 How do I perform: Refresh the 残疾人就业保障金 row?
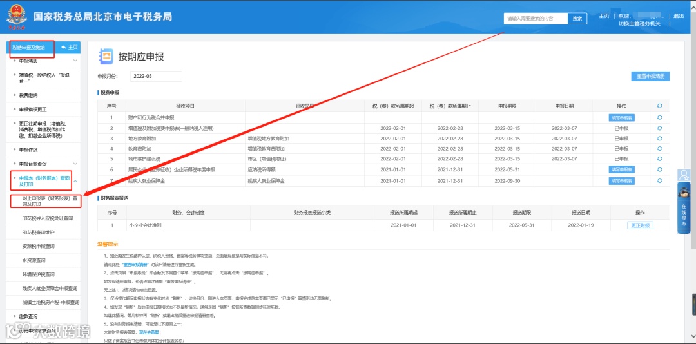point(660,180)
